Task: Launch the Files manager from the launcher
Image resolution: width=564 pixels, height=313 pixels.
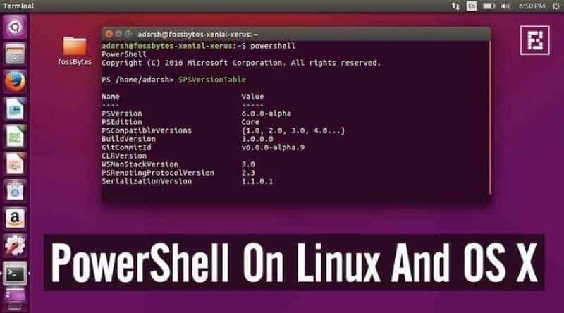Action: (x=15, y=54)
